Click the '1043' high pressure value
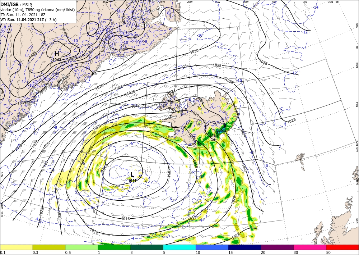The width and height of the screenshot is (359, 255). pyautogui.click(x=57, y=60)
